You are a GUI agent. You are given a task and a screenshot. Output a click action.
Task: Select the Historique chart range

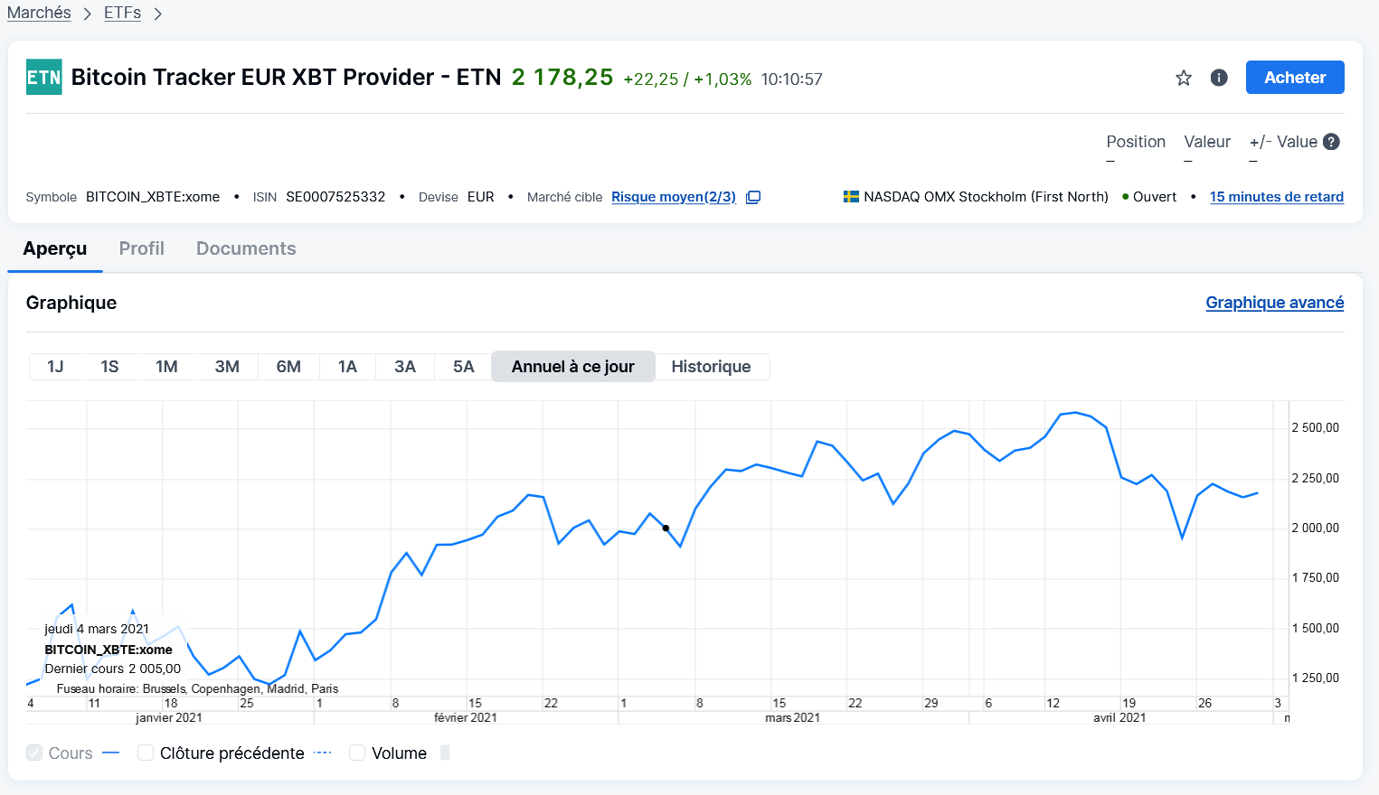point(711,367)
